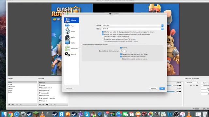Open the Vidéo settings section
Image resolution: width=209 pixels, height=117 pixels.
point(72,43)
